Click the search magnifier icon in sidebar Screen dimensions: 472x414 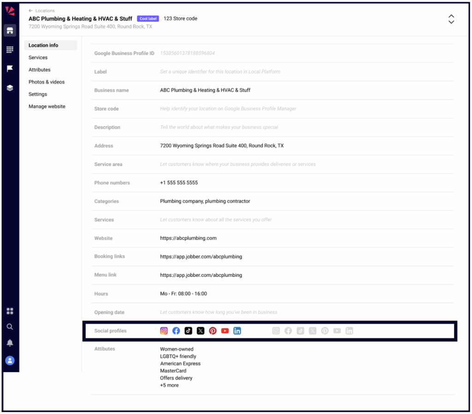10,327
